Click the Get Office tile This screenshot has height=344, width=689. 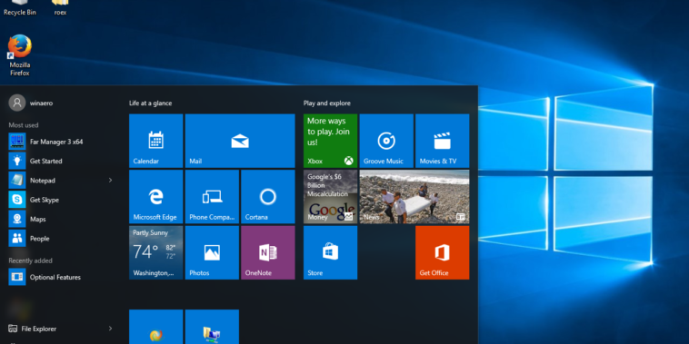443,252
